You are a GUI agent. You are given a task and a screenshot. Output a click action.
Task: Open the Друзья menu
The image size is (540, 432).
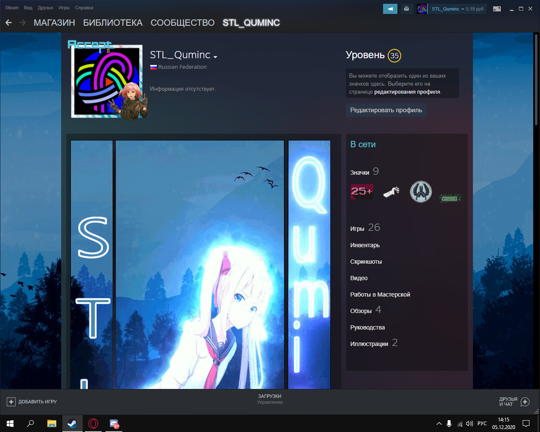[46, 8]
